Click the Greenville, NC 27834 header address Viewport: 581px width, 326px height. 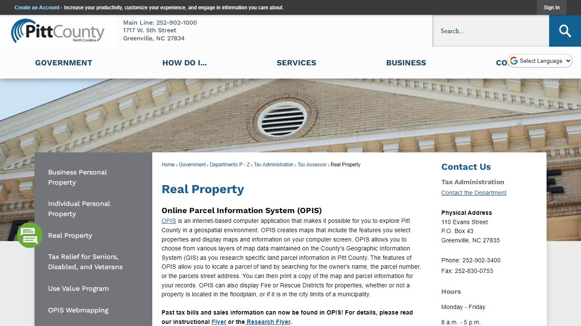(x=154, y=38)
